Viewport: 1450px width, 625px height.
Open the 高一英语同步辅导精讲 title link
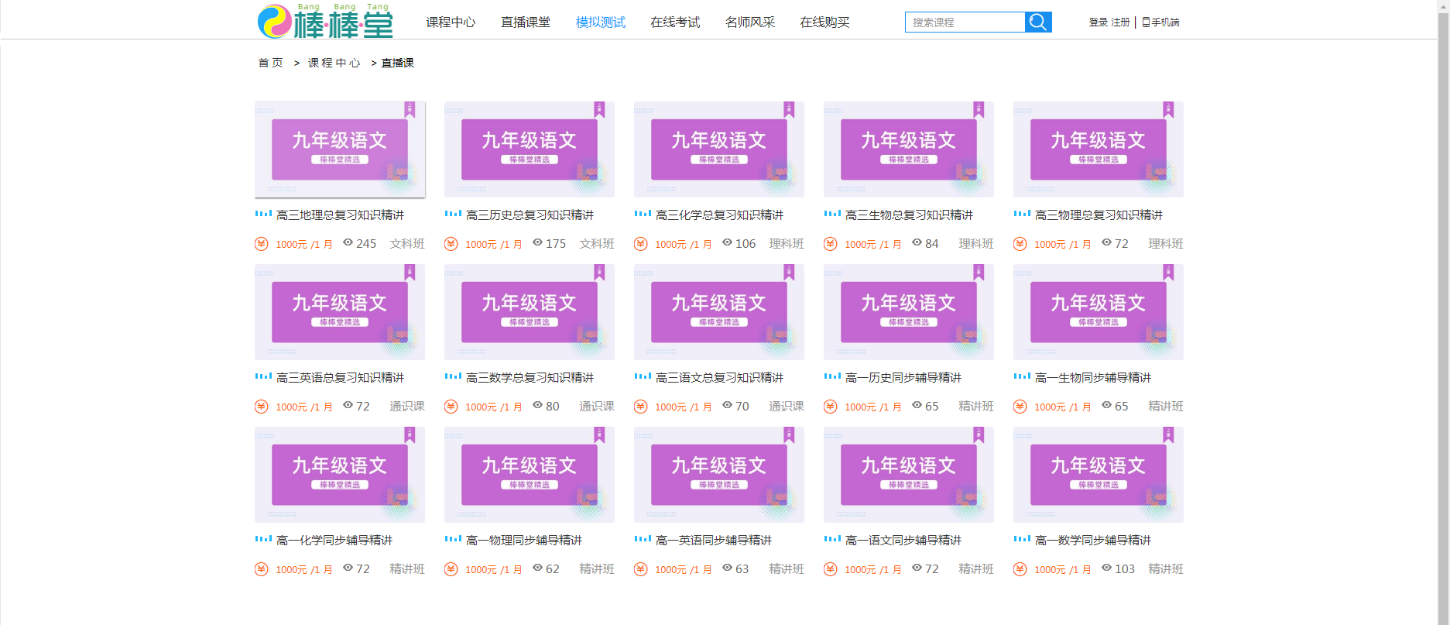click(714, 541)
